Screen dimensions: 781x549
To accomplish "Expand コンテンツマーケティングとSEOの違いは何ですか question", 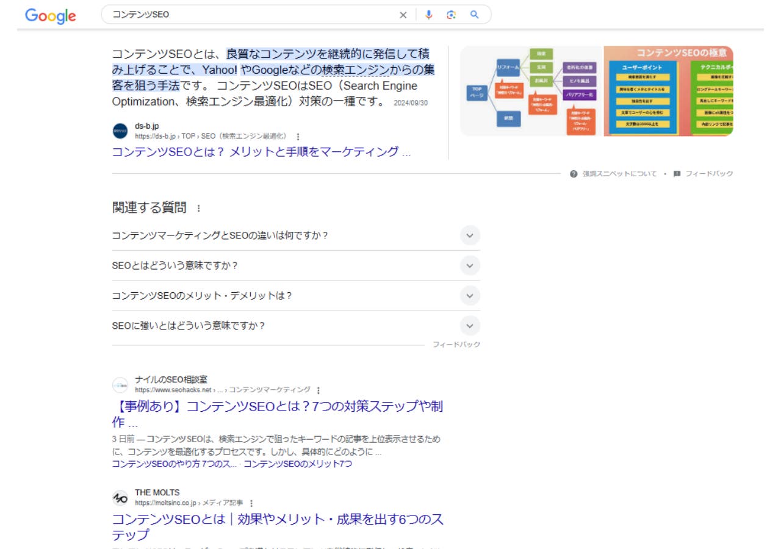I will tap(296, 235).
